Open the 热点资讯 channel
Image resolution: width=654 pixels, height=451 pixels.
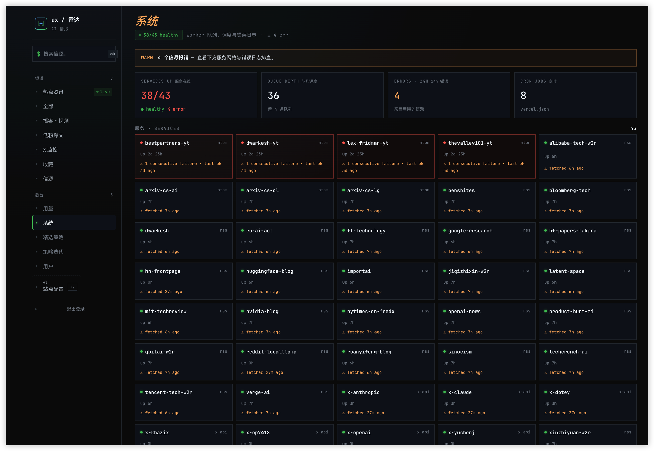[74, 92]
